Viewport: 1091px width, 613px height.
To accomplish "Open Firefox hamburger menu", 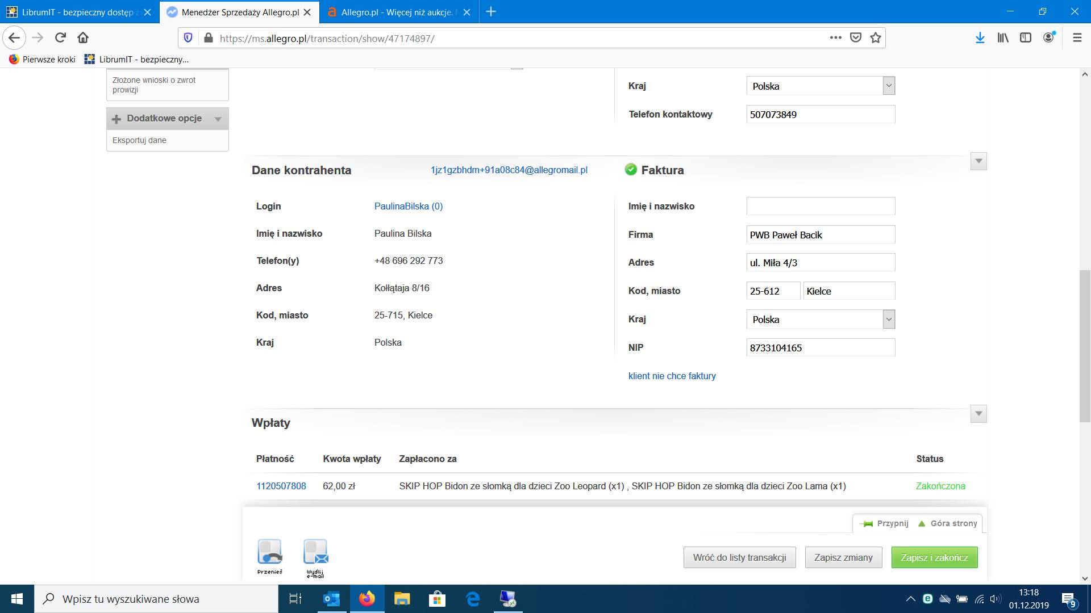I will (x=1077, y=38).
